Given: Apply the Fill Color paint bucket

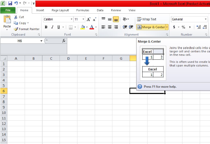Looking at the screenshot, I should click(83, 27).
